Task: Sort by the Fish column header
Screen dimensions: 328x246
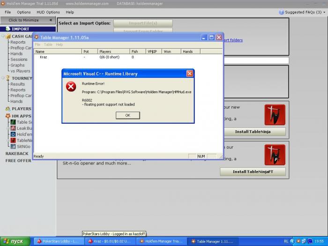Action: tap(138, 52)
